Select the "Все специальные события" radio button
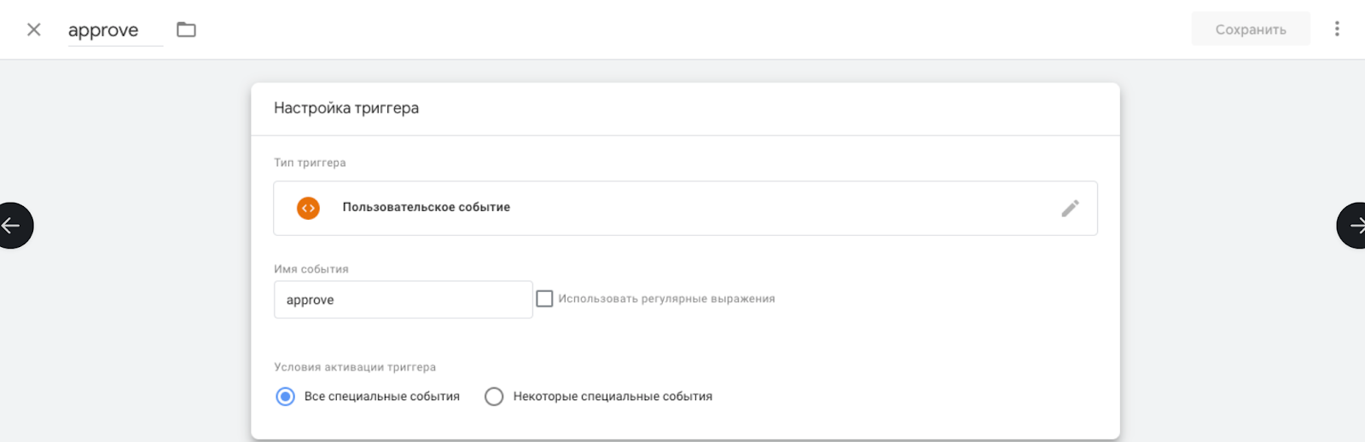This screenshot has height=442, width=1365. pyautogui.click(x=286, y=397)
